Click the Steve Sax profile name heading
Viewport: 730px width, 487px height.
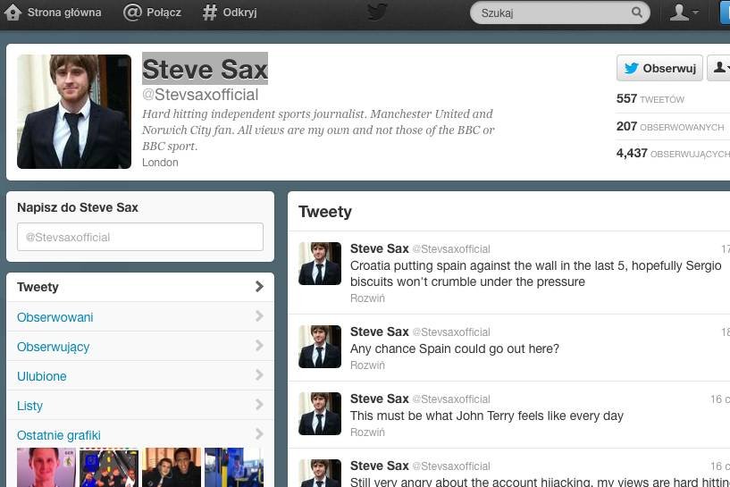[205, 69]
